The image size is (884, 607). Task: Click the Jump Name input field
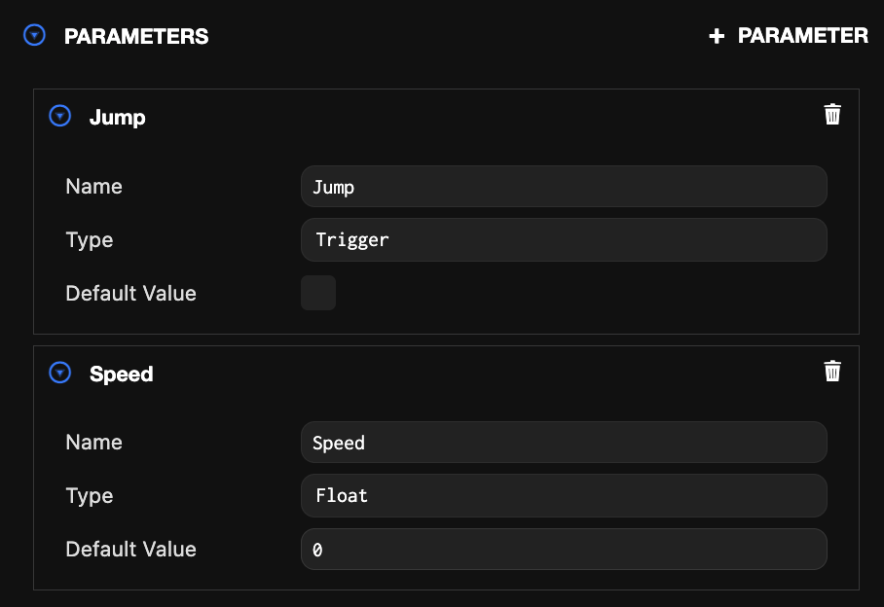tap(564, 187)
